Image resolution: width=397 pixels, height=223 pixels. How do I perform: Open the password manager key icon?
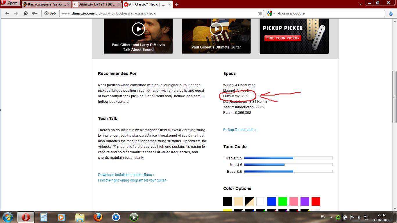click(35, 13)
